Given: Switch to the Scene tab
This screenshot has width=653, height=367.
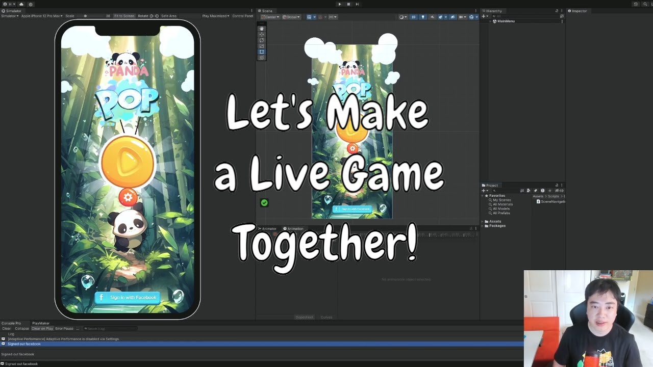Looking at the screenshot, I should (266, 11).
